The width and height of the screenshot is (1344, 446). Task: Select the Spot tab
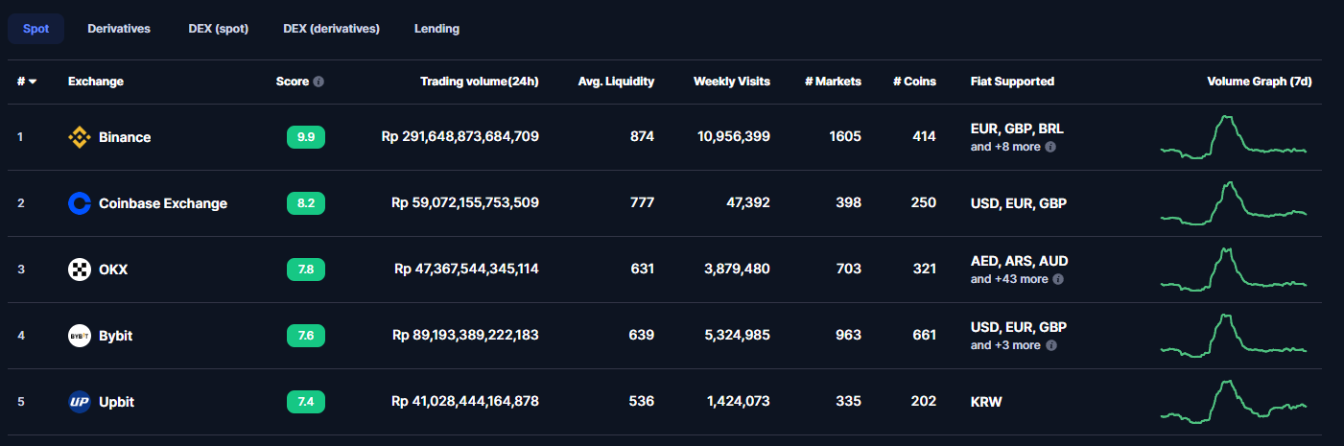(36, 29)
